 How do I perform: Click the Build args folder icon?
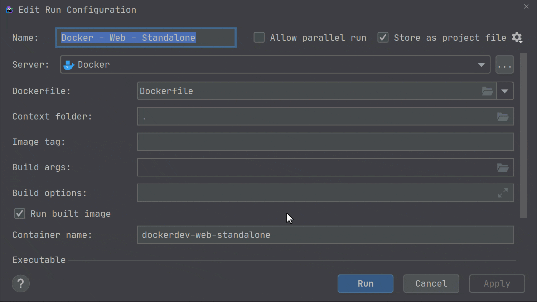point(503,167)
